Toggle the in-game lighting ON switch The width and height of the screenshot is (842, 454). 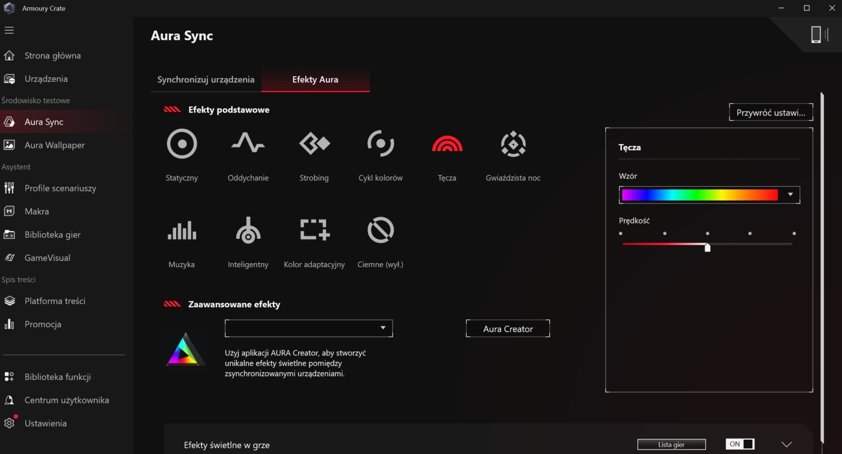[740, 444]
